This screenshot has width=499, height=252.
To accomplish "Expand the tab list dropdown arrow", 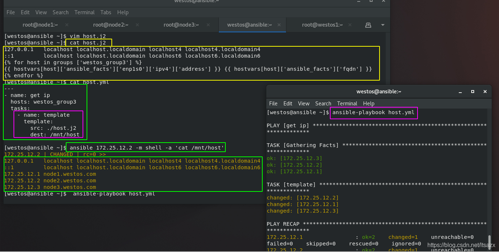I will tap(383, 25).
